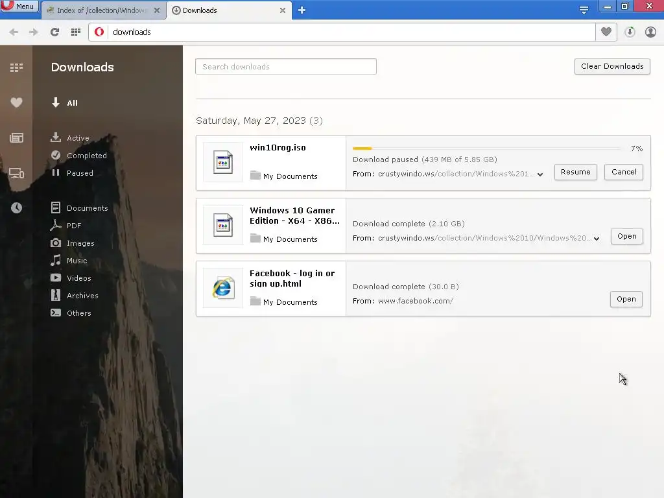Filter downloads by Documents
664x498 pixels.
pyautogui.click(x=79, y=208)
